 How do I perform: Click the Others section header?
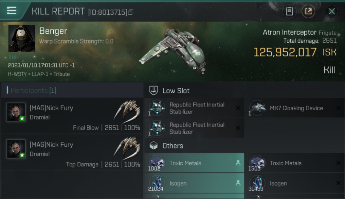[x=172, y=146]
